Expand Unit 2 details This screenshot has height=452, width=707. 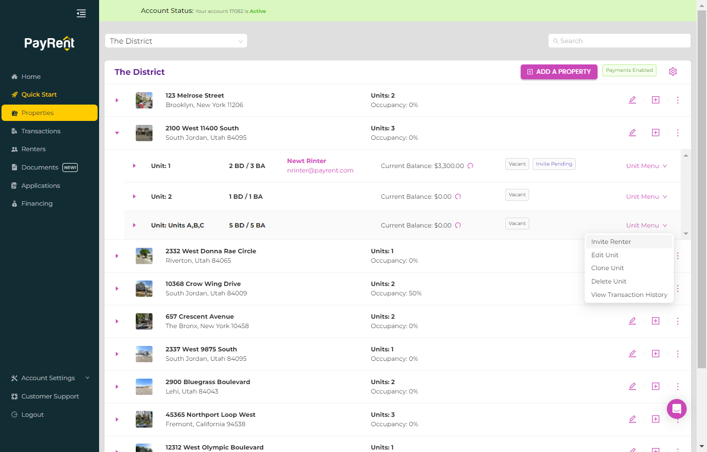(x=134, y=197)
